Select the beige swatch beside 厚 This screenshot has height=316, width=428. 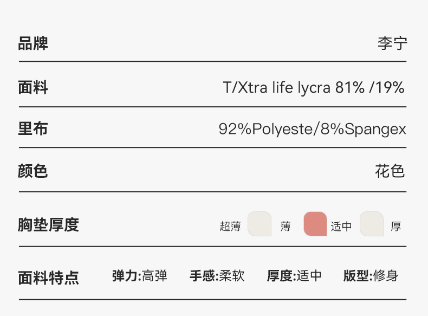point(372,224)
